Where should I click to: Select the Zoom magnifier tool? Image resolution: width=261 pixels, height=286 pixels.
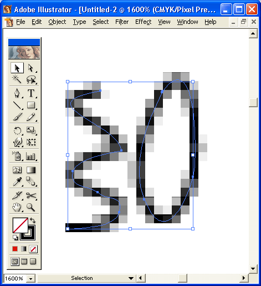[x=31, y=207]
